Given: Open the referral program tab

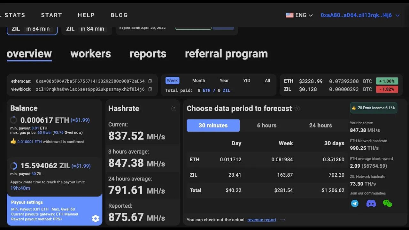Looking at the screenshot, I should [226, 54].
